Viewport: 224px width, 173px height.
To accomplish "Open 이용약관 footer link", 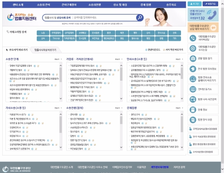I will (141, 167).
